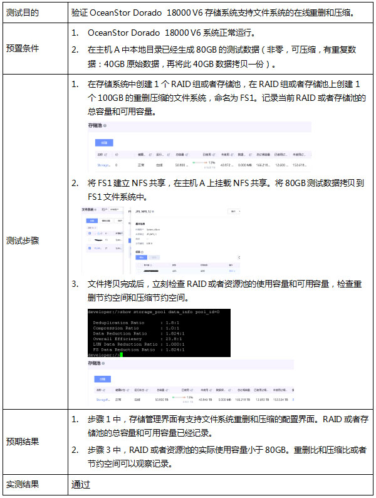Select the 166.218 subscribed capacity cell
This screenshot has width=376, height=498.
[263, 165]
